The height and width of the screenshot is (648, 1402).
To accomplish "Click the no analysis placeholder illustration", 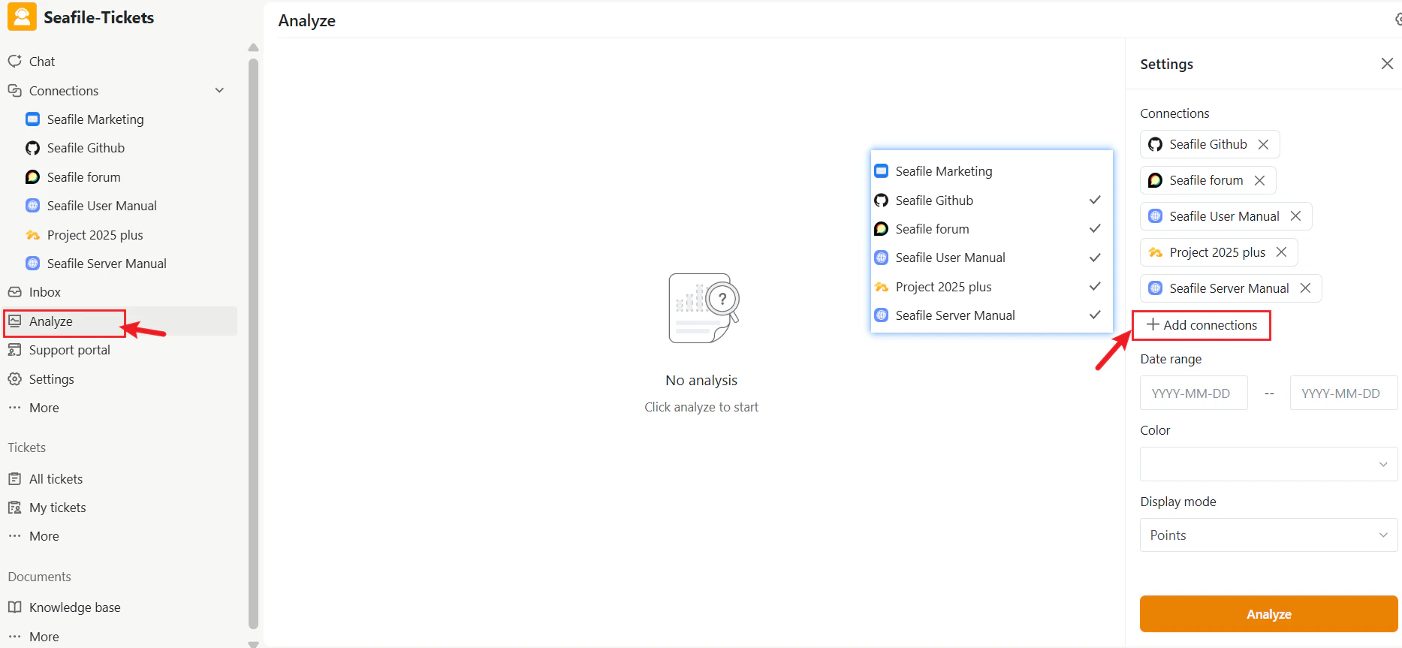I will [704, 309].
